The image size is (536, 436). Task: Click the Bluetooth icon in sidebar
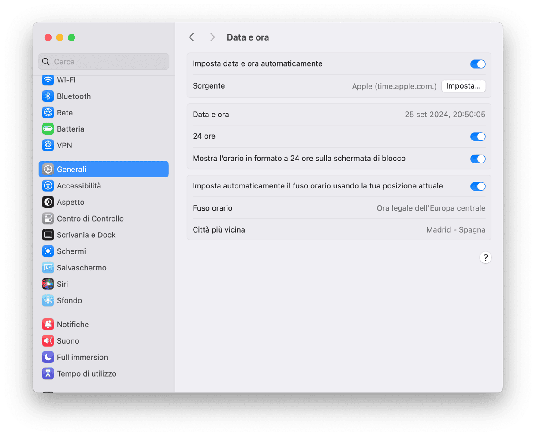48,96
